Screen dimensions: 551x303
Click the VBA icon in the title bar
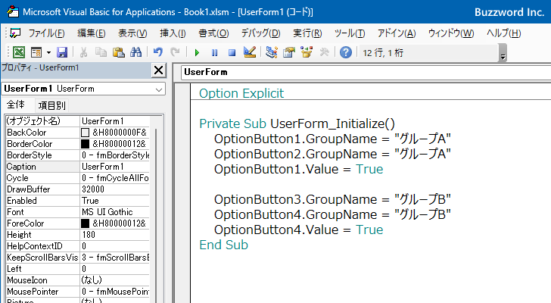13,11
